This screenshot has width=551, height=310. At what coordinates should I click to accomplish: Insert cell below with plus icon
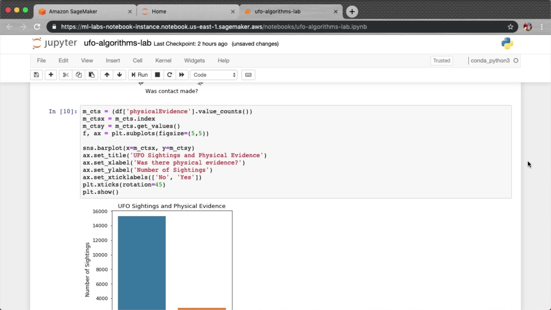click(51, 75)
